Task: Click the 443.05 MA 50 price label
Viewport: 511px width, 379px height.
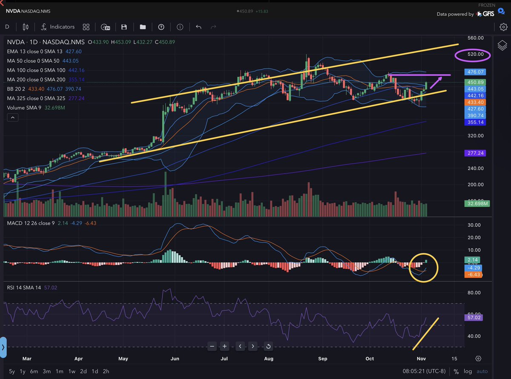Action: (476, 89)
